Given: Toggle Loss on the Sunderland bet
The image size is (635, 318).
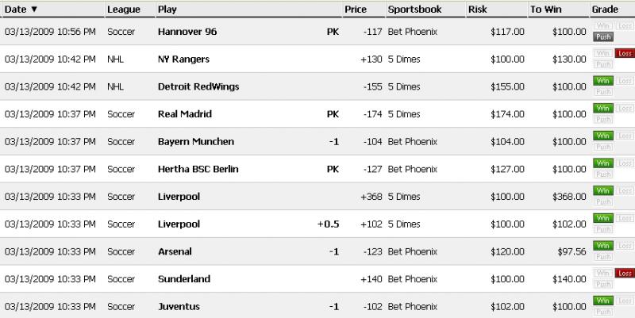Looking at the screenshot, I should coord(625,274).
